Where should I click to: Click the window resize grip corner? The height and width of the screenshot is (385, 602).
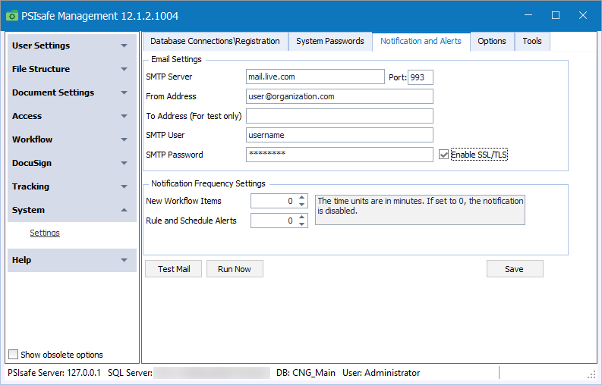pos(591,374)
